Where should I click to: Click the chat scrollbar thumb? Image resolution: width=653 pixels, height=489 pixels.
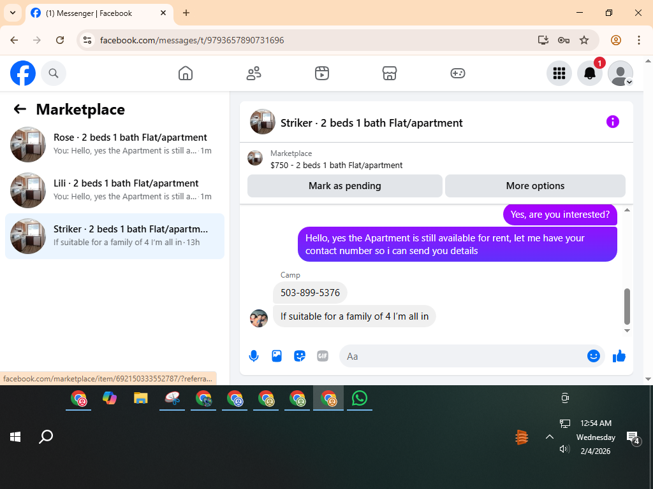[627, 306]
